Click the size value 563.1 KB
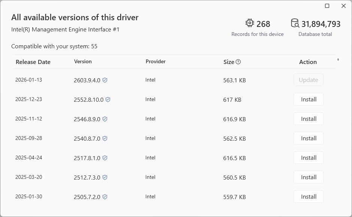This screenshot has height=217, width=352. click(234, 80)
